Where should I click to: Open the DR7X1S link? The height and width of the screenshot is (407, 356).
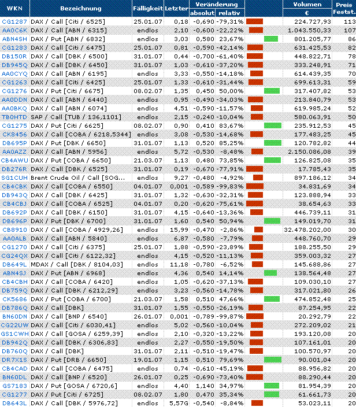tap(14, 360)
